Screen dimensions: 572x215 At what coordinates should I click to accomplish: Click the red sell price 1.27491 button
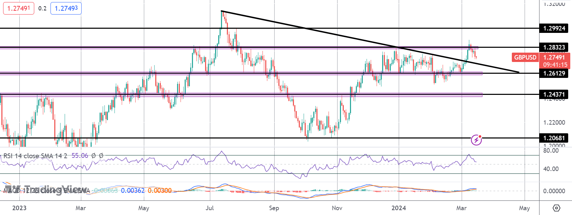tap(19, 8)
